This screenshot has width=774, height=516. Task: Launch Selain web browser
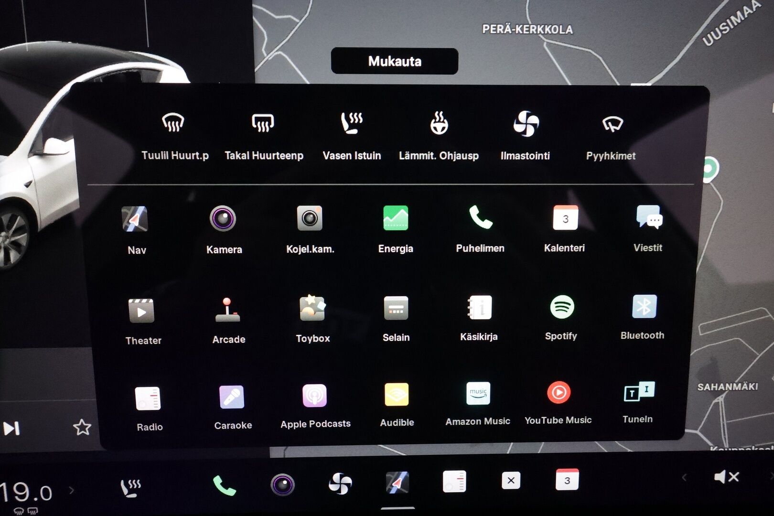[x=396, y=308]
